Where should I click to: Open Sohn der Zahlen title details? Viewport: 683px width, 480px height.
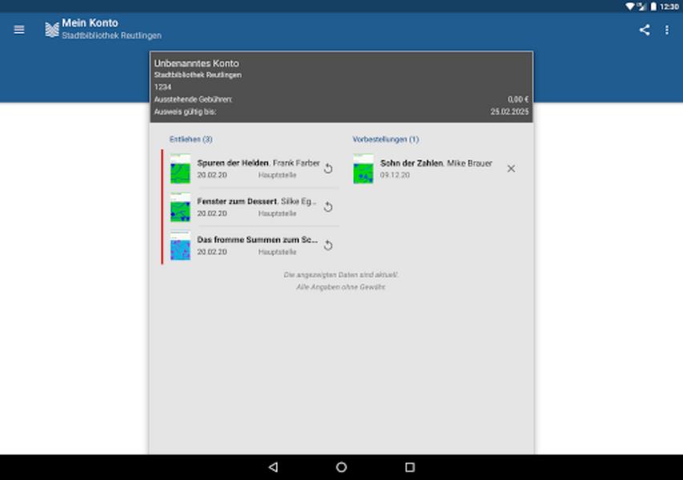click(x=412, y=163)
